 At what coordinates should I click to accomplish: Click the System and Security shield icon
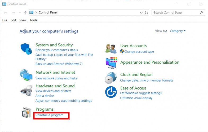[x=26, y=49]
